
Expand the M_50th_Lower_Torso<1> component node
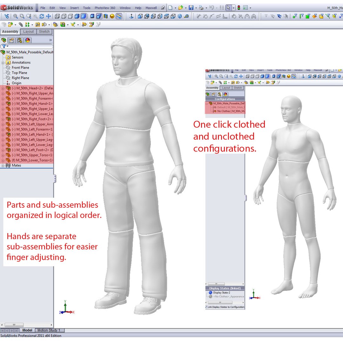3,160
